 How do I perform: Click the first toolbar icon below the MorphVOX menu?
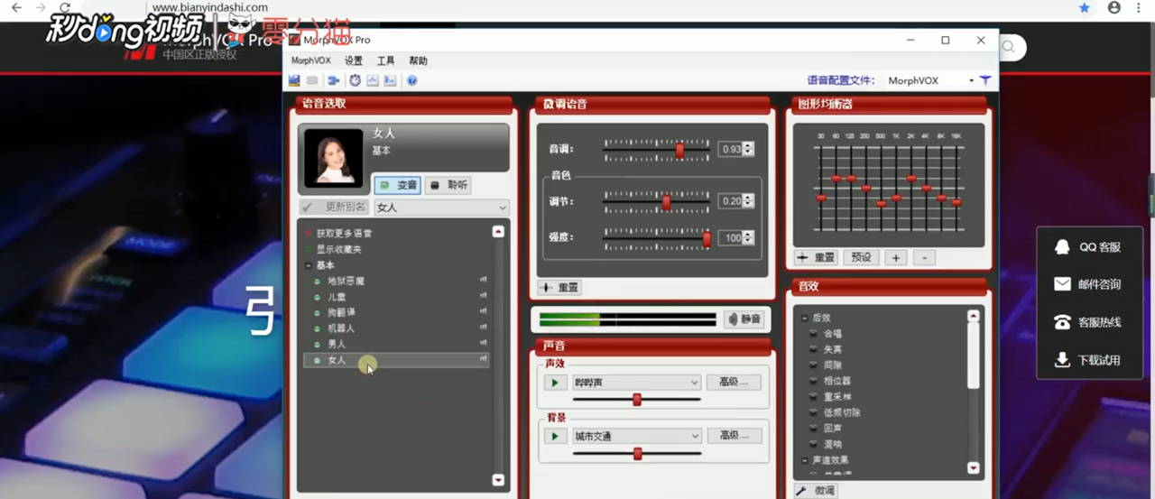[x=294, y=80]
